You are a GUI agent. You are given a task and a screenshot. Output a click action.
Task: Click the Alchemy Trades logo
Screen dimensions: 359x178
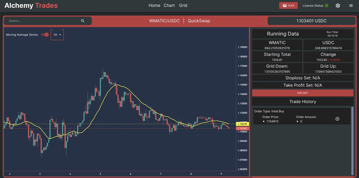(31, 5)
